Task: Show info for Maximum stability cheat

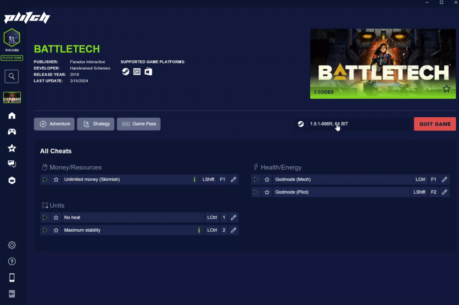Action: pyautogui.click(x=199, y=230)
